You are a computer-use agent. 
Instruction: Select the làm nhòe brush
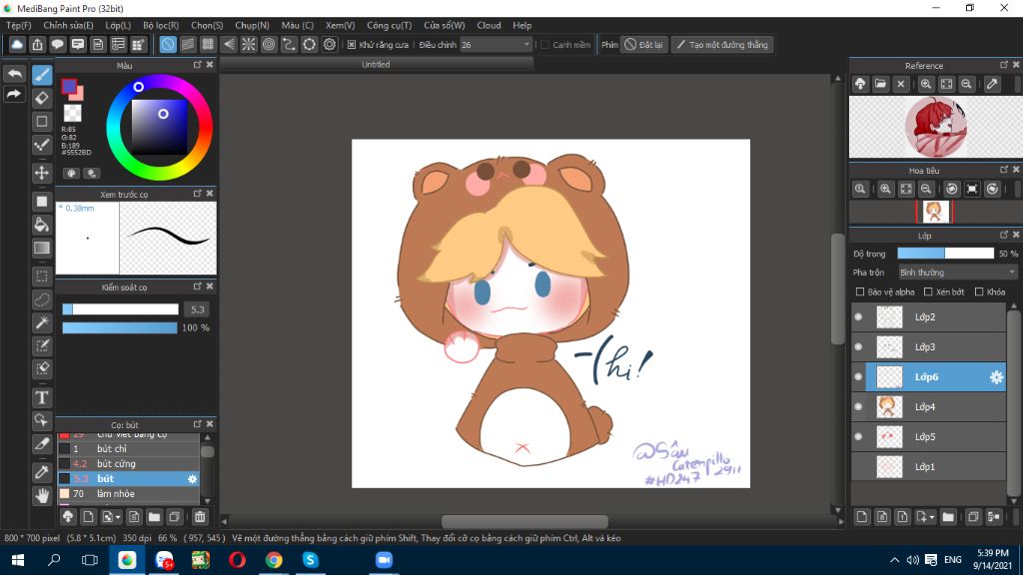(x=129, y=493)
